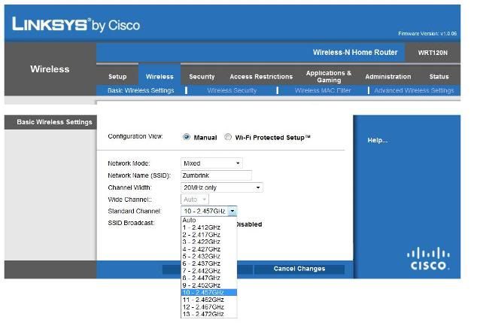The image size is (480, 332).
Task: Open the Setup tab
Action: pyautogui.click(x=117, y=77)
